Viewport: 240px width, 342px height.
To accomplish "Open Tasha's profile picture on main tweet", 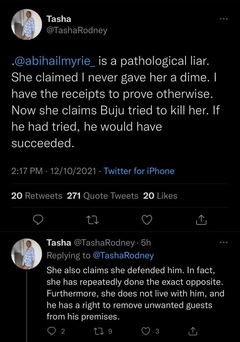I will pos(26,24).
